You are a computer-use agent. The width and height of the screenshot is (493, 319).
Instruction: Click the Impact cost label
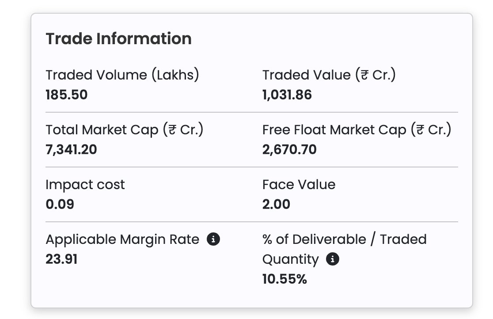coord(85,185)
